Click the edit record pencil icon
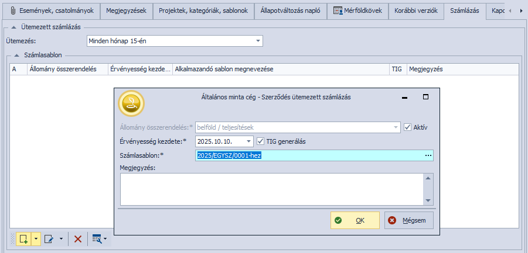528x253 pixels. tap(49, 238)
